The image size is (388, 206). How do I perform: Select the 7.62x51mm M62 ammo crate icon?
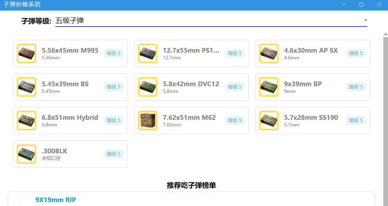pos(148,121)
